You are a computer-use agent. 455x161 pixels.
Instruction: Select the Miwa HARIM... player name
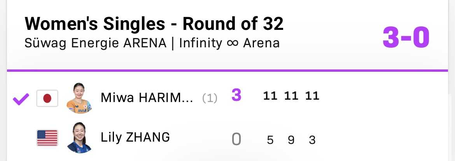coord(147,98)
